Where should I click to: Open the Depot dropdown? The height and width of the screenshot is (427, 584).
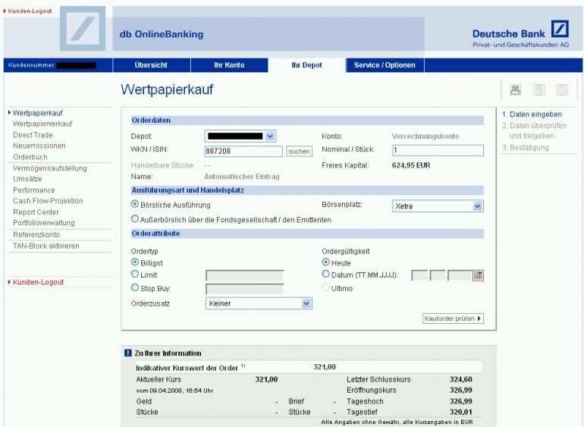click(x=240, y=137)
